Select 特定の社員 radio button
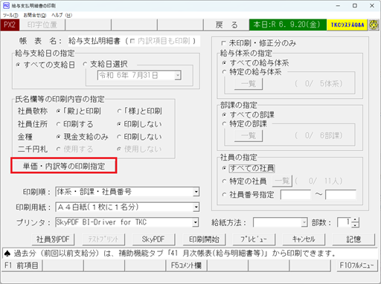Screen dimensions: 381x284 [x=224, y=181]
